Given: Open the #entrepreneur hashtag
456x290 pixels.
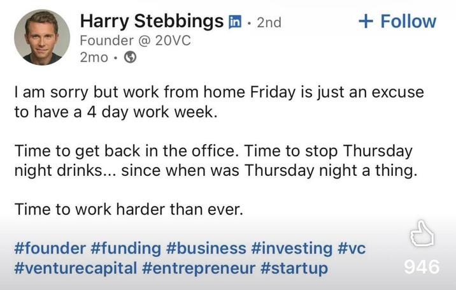Looking at the screenshot, I should click(x=199, y=268).
